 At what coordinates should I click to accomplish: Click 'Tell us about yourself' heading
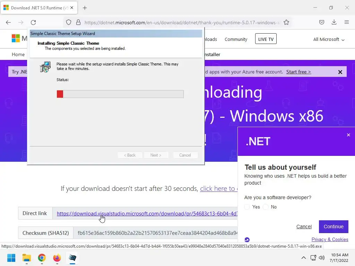pos(280,167)
